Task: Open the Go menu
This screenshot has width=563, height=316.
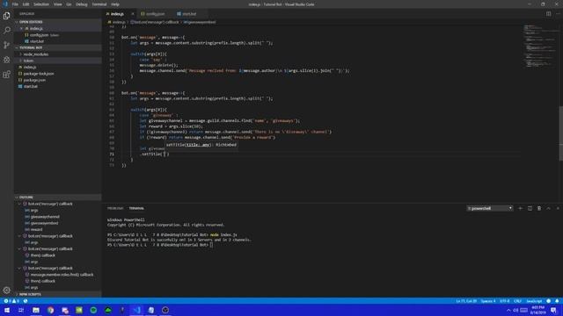Action: (69, 4)
